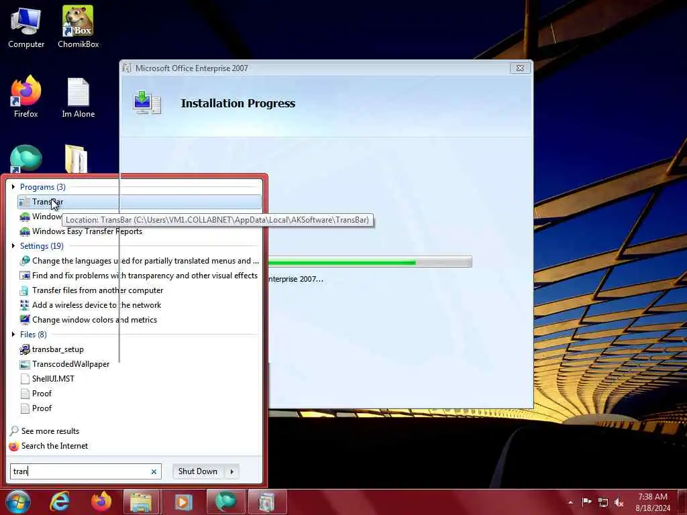Close the Microsoft Office Enterprise 2007 window
Viewport: 687px width, 515px height.
[520, 68]
